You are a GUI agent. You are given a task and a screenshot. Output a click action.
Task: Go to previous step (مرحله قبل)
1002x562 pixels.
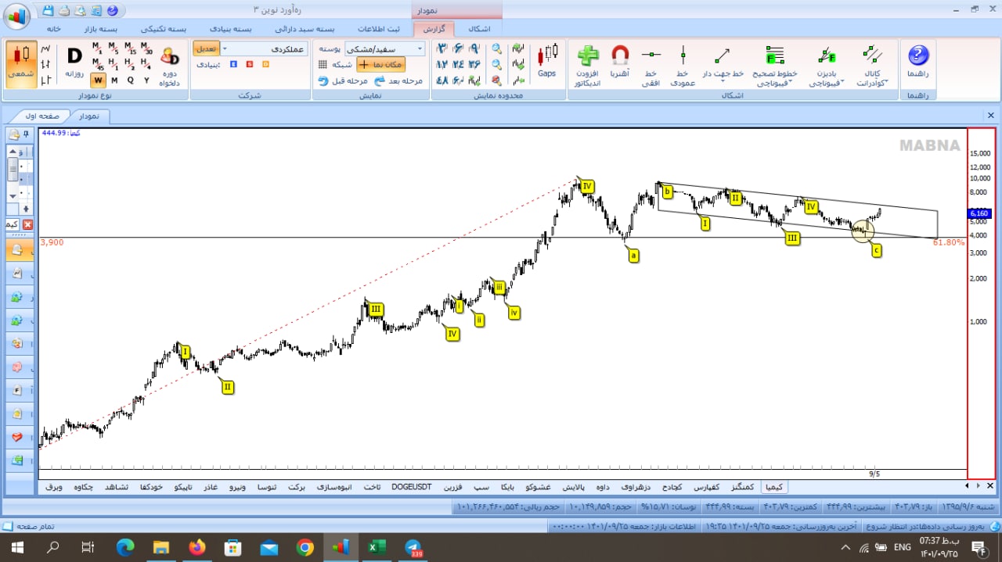342,80
